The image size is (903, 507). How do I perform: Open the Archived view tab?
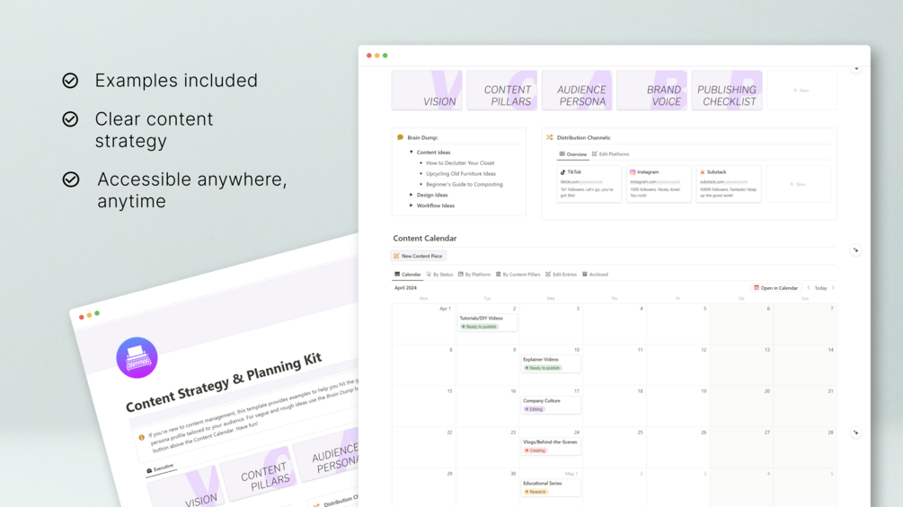click(x=595, y=275)
